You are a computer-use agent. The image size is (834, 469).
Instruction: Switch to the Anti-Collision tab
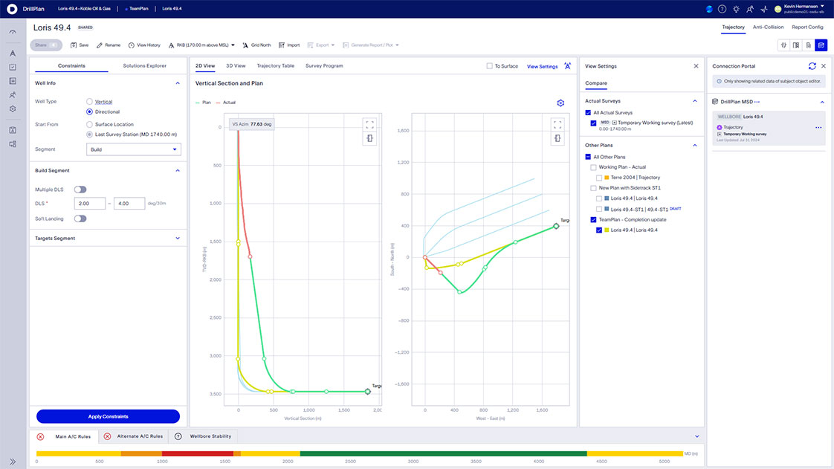pyautogui.click(x=768, y=27)
